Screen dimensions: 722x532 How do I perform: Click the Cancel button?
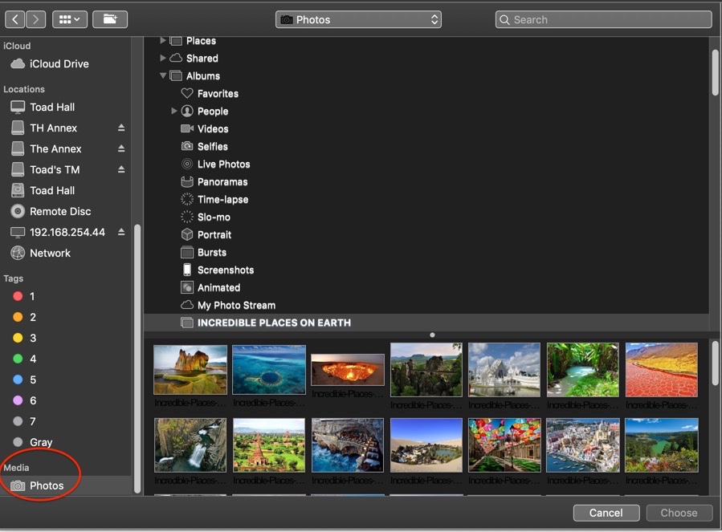[606, 513]
